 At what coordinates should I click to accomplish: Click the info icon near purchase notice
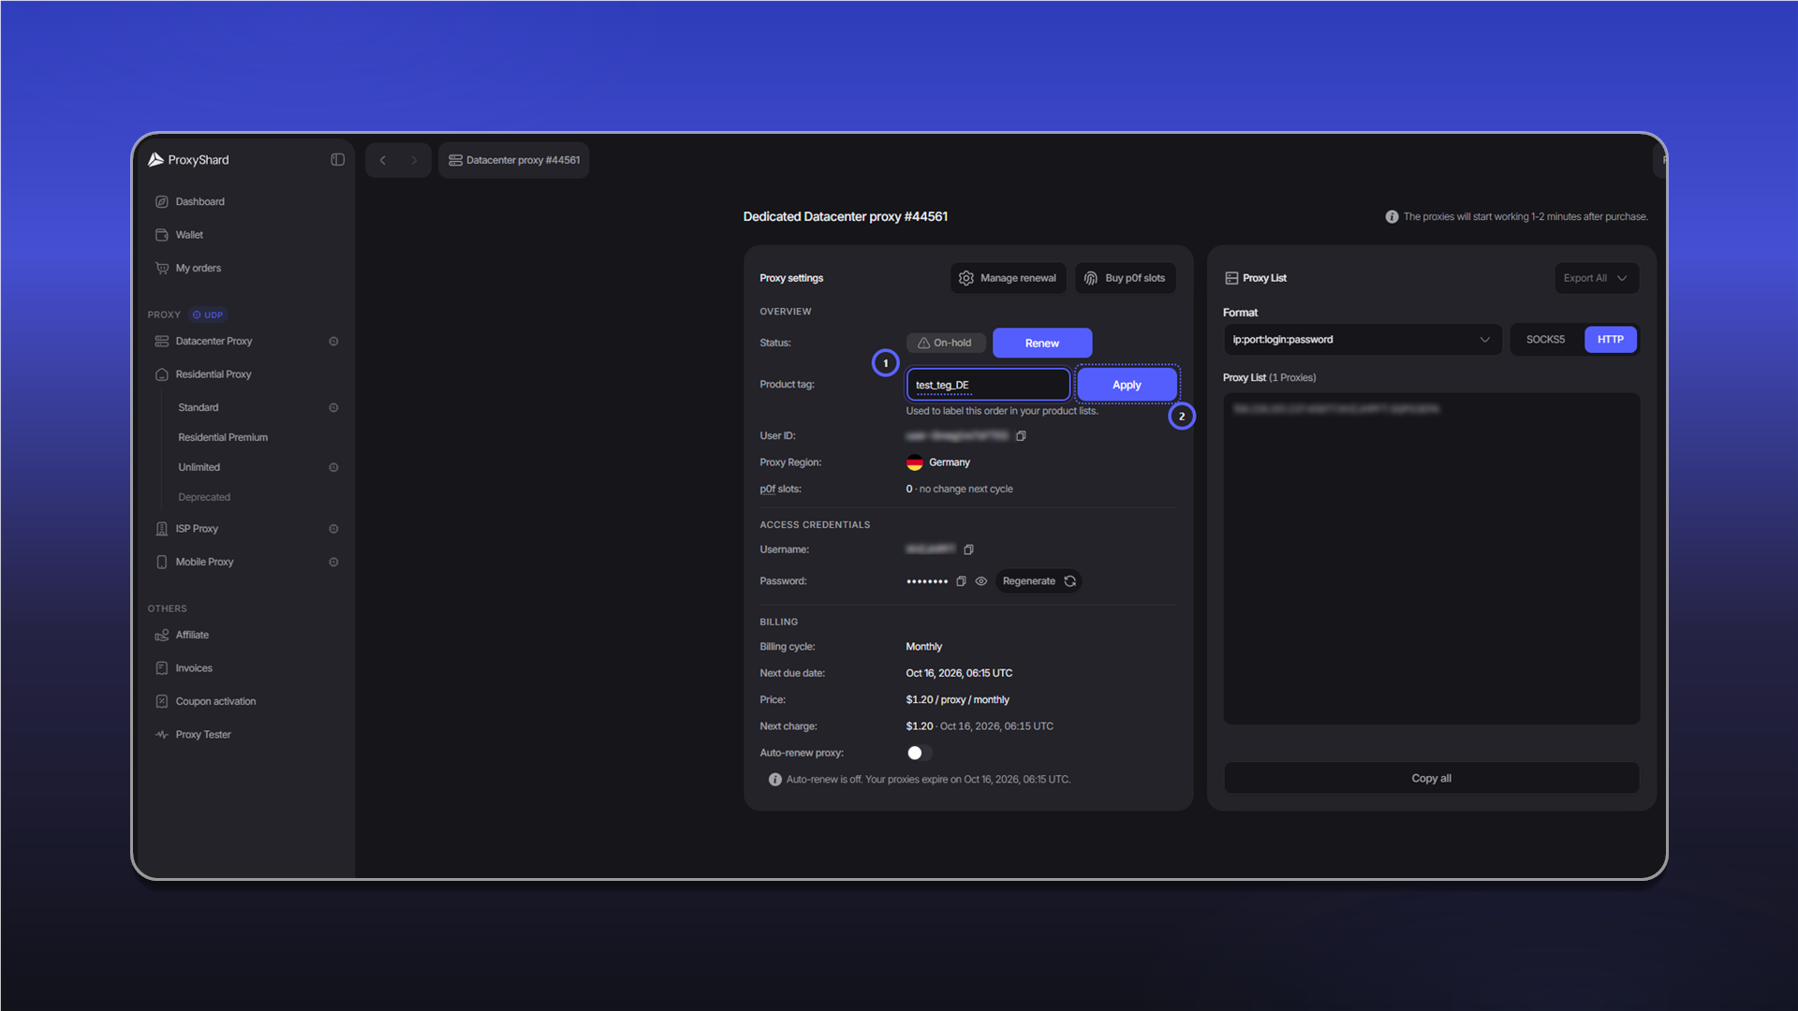click(x=1392, y=217)
